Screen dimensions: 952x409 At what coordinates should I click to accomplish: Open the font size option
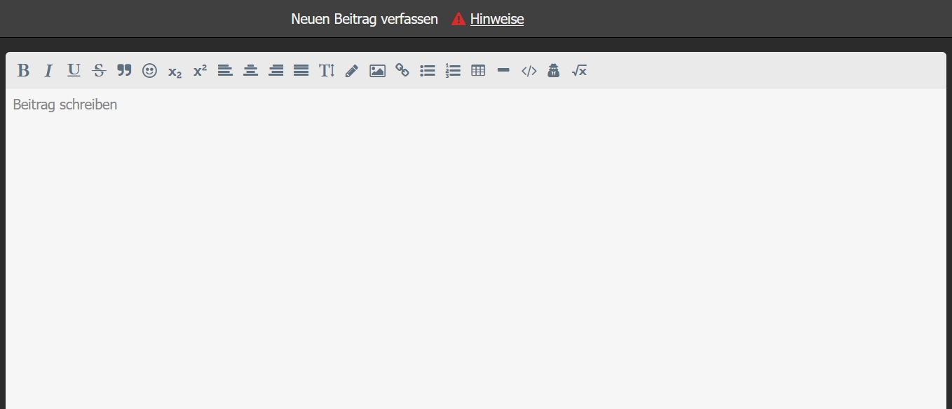327,70
